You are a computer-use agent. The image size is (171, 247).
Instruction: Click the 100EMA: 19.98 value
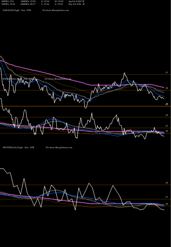point(28,1)
